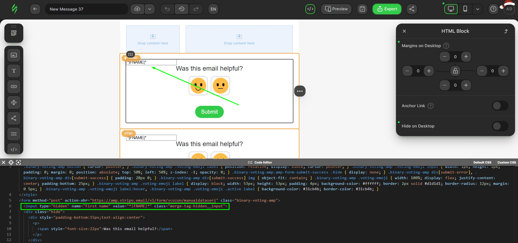Click the green Export button
This screenshot has height=243, width=518.
coord(387,9)
